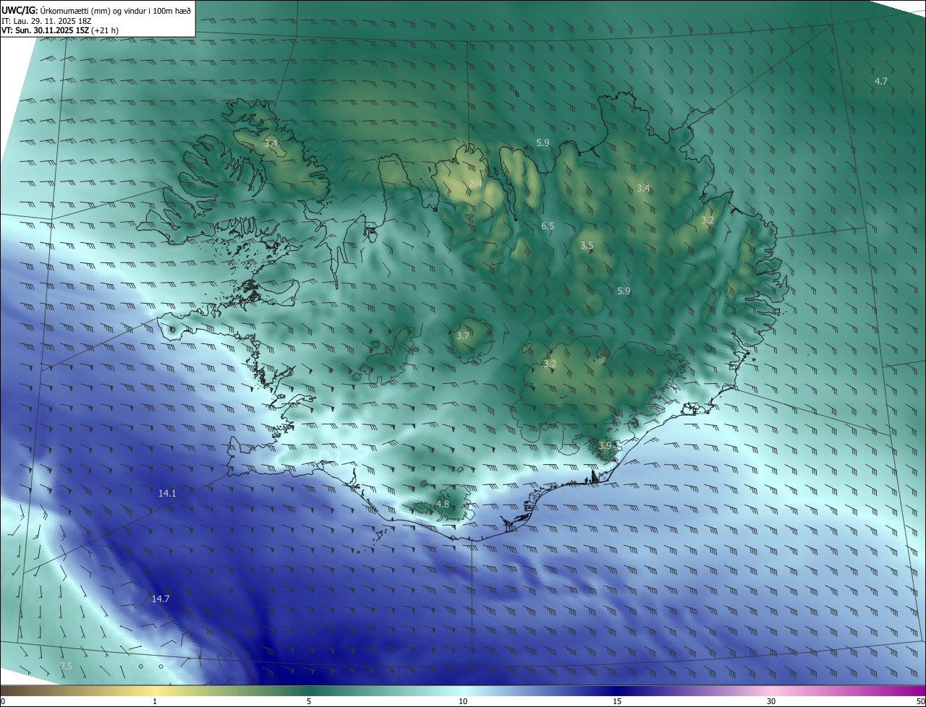Click the color scale label '1'

155,701
